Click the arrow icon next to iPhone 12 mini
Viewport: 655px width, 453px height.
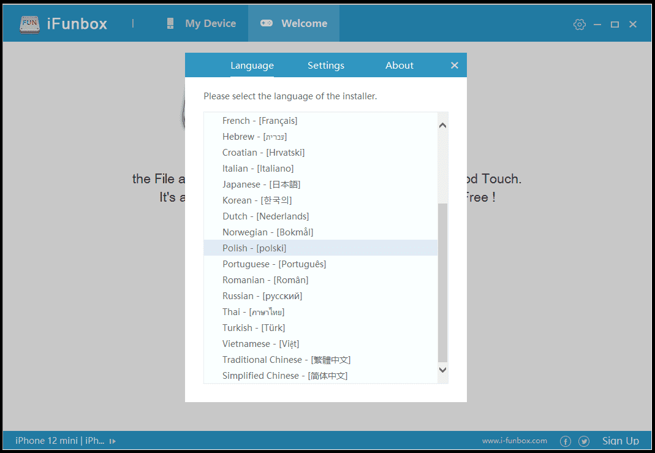(112, 441)
